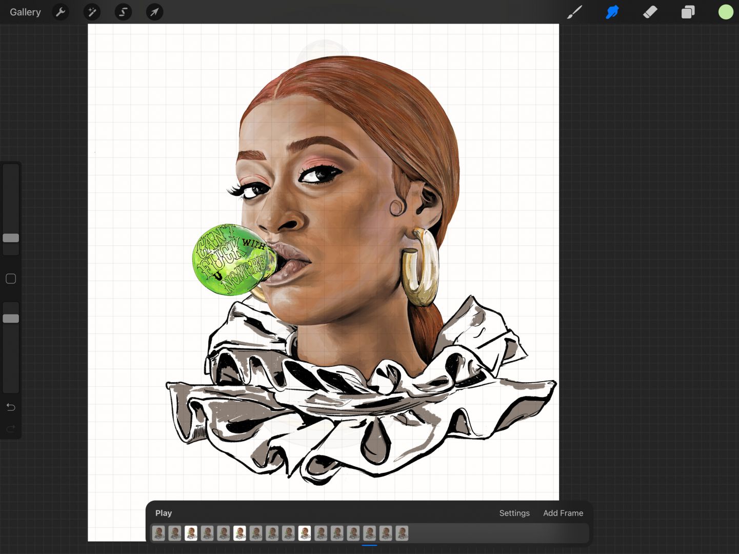Click the brush opacity slider handle

(11, 319)
